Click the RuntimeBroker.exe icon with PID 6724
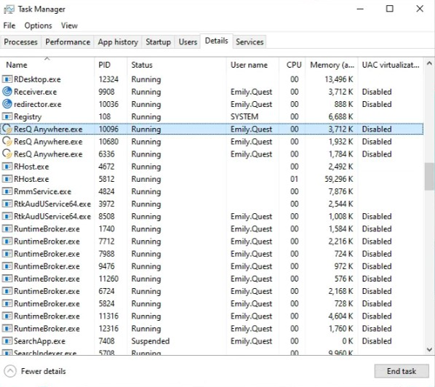The width and height of the screenshot is (435, 387). click(x=7, y=291)
